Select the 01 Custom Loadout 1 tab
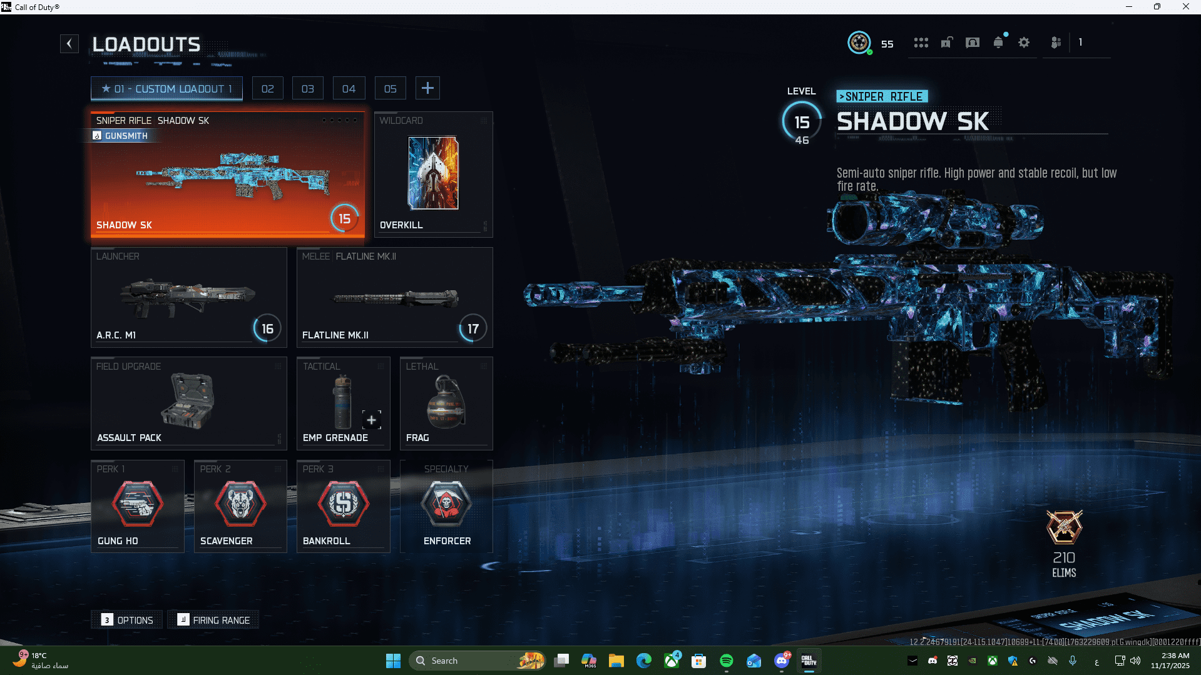 coord(166,89)
